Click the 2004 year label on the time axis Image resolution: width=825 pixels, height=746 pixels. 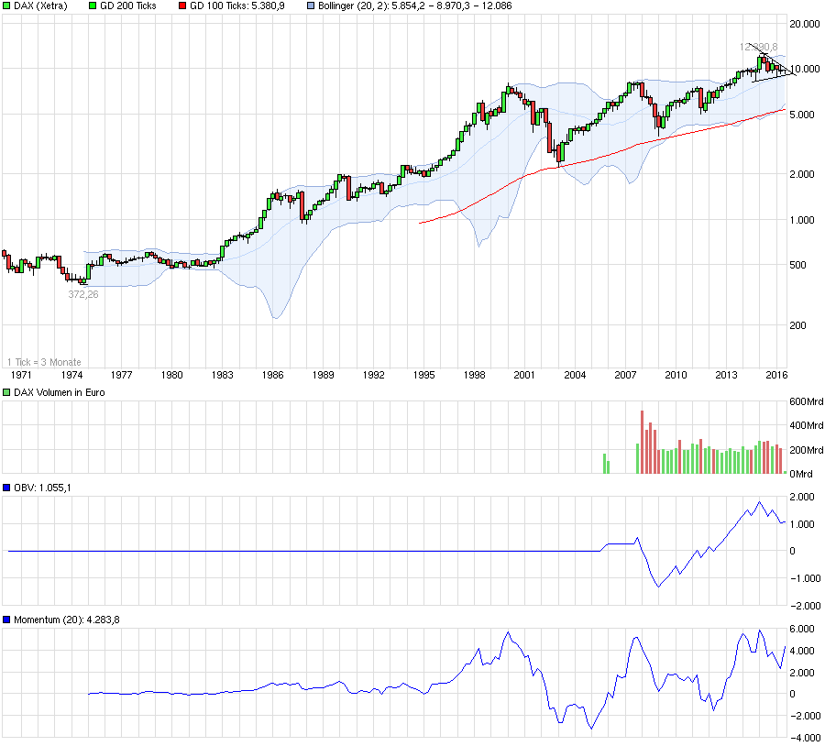575,375
